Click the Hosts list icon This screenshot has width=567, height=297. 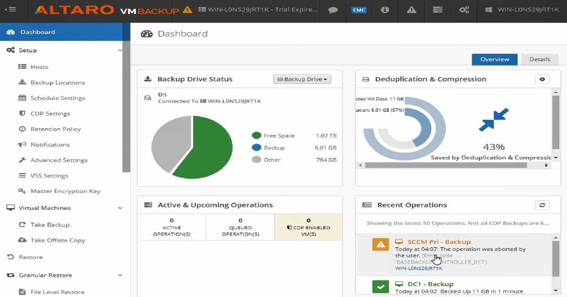(22, 67)
